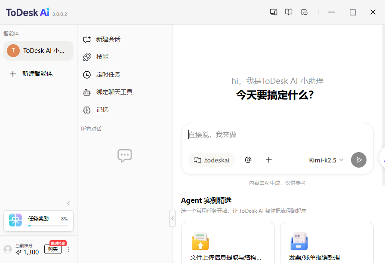Click the robot chat tool icon
Screen dimensions: 385x263
87,92
